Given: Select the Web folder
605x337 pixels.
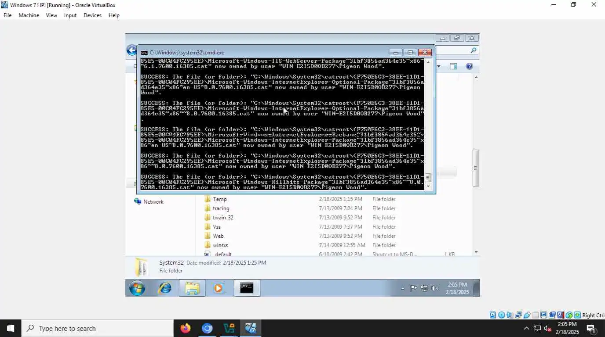Looking at the screenshot, I should pyautogui.click(x=218, y=236).
